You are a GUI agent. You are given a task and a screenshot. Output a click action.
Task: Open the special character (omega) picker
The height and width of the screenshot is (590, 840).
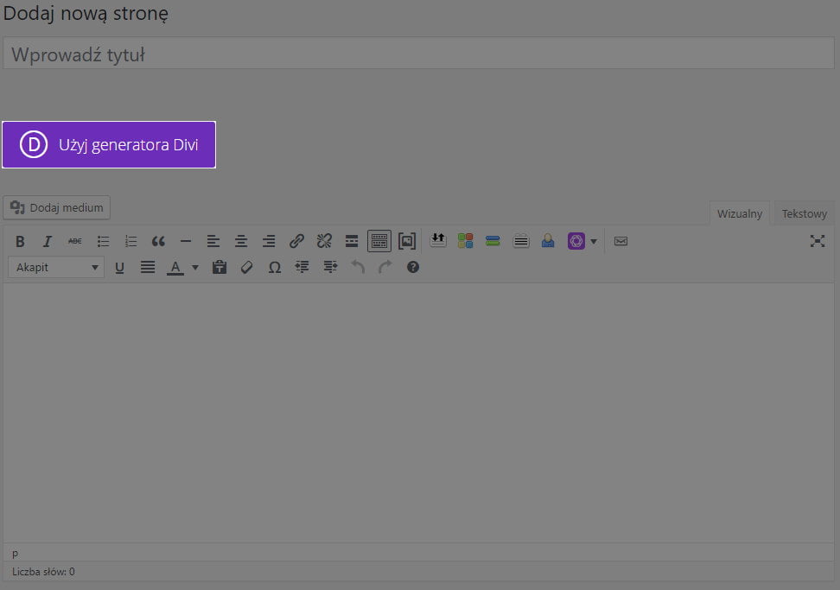[275, 268]
